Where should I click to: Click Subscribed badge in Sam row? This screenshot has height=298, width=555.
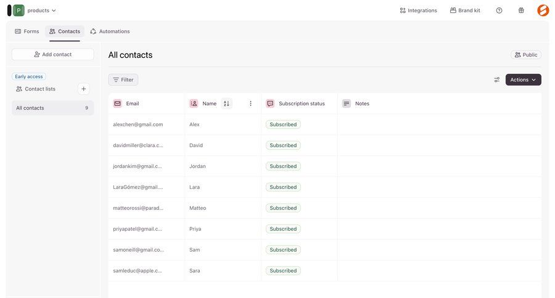(x=283, y=249)
